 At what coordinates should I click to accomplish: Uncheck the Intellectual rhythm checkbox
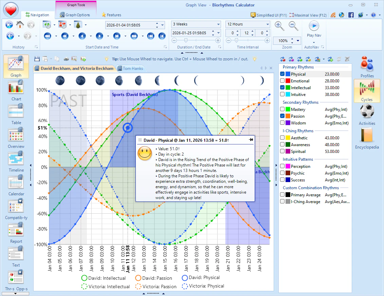(x=282, y=87)
